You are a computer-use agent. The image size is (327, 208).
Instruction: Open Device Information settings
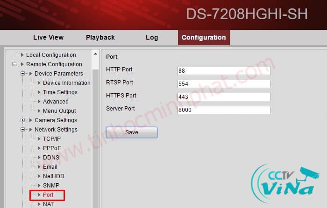(x=67, y=83)
